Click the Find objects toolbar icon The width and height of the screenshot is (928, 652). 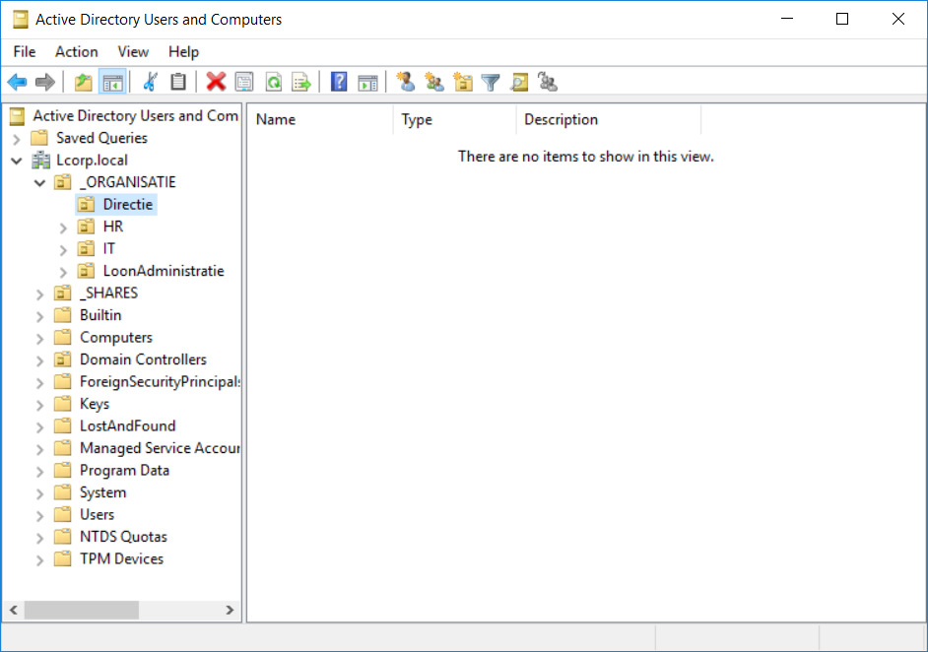(x=519, y=82)
